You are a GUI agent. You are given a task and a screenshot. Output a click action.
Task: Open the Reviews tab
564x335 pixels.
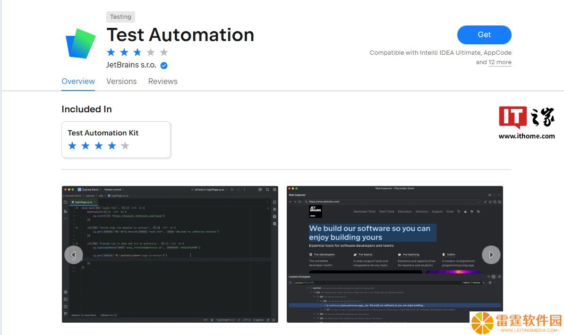[163, 81]
